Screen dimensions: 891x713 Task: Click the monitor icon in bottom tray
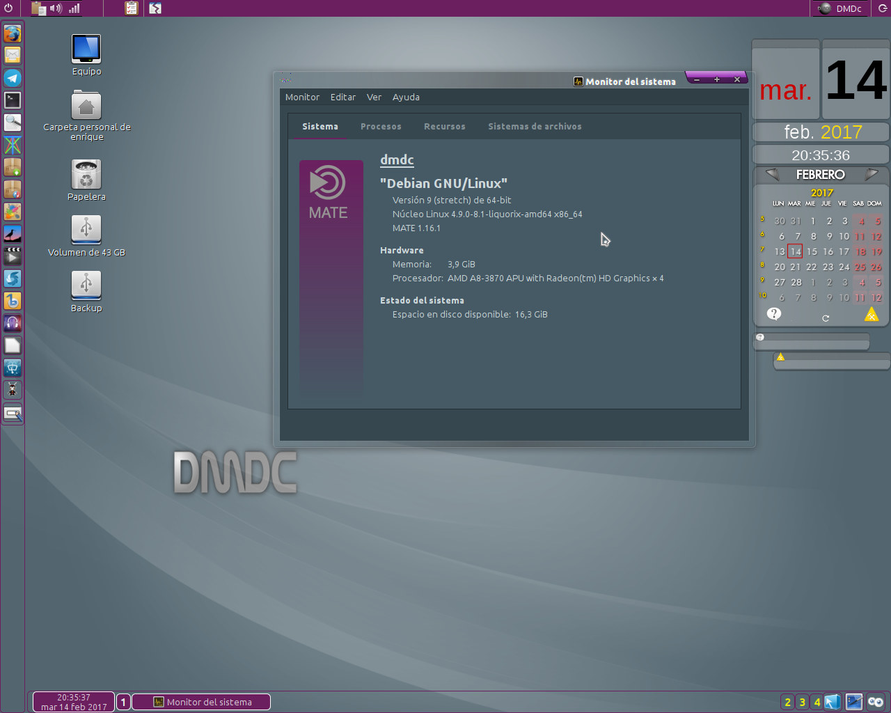click(x=854, y=702)
